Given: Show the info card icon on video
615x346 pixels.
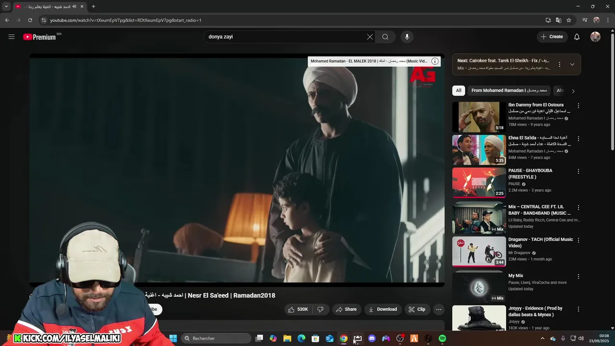Looking at the screenshot, I should point(435,61).
